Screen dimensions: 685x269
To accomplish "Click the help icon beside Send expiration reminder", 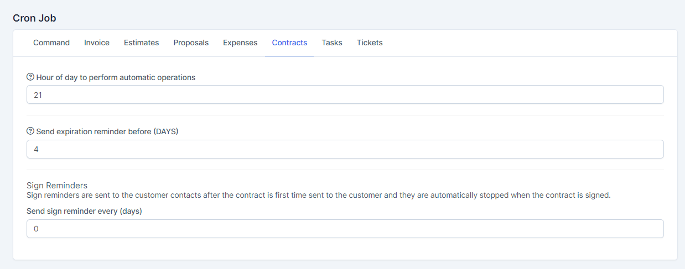I will coord(30,131).
